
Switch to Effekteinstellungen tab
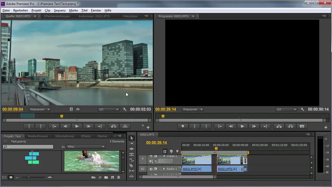57,16
